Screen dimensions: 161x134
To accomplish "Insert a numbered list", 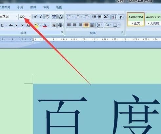I will click(x=77, y=17).
